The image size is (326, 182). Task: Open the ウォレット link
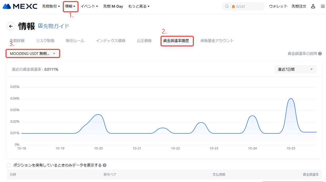pos(278,6)
